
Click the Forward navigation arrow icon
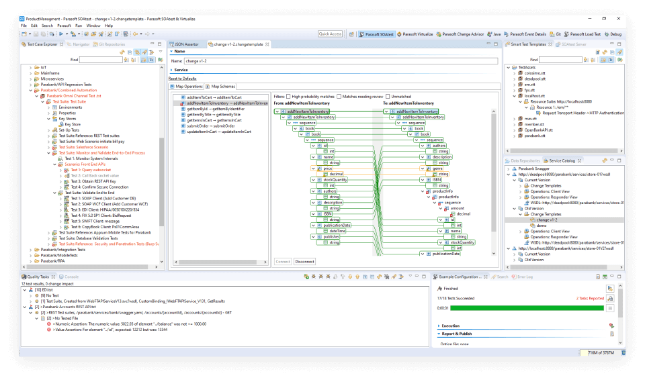tap(147, 34)
